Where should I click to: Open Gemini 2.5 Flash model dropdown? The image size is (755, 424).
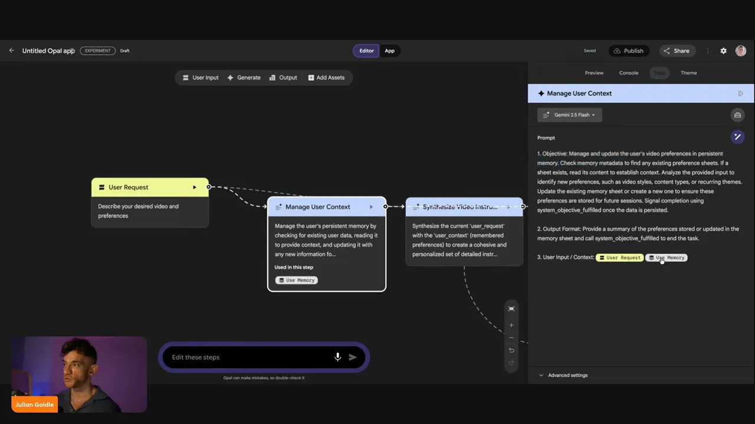[569, 115]
